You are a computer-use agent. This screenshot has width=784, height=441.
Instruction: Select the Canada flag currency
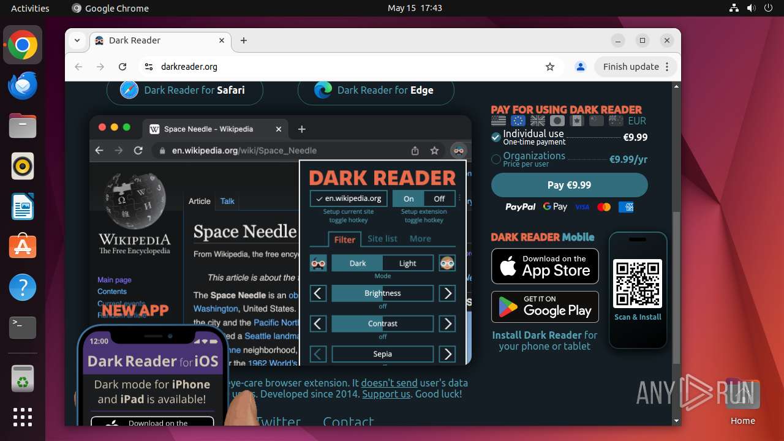(x=577, y=121)
